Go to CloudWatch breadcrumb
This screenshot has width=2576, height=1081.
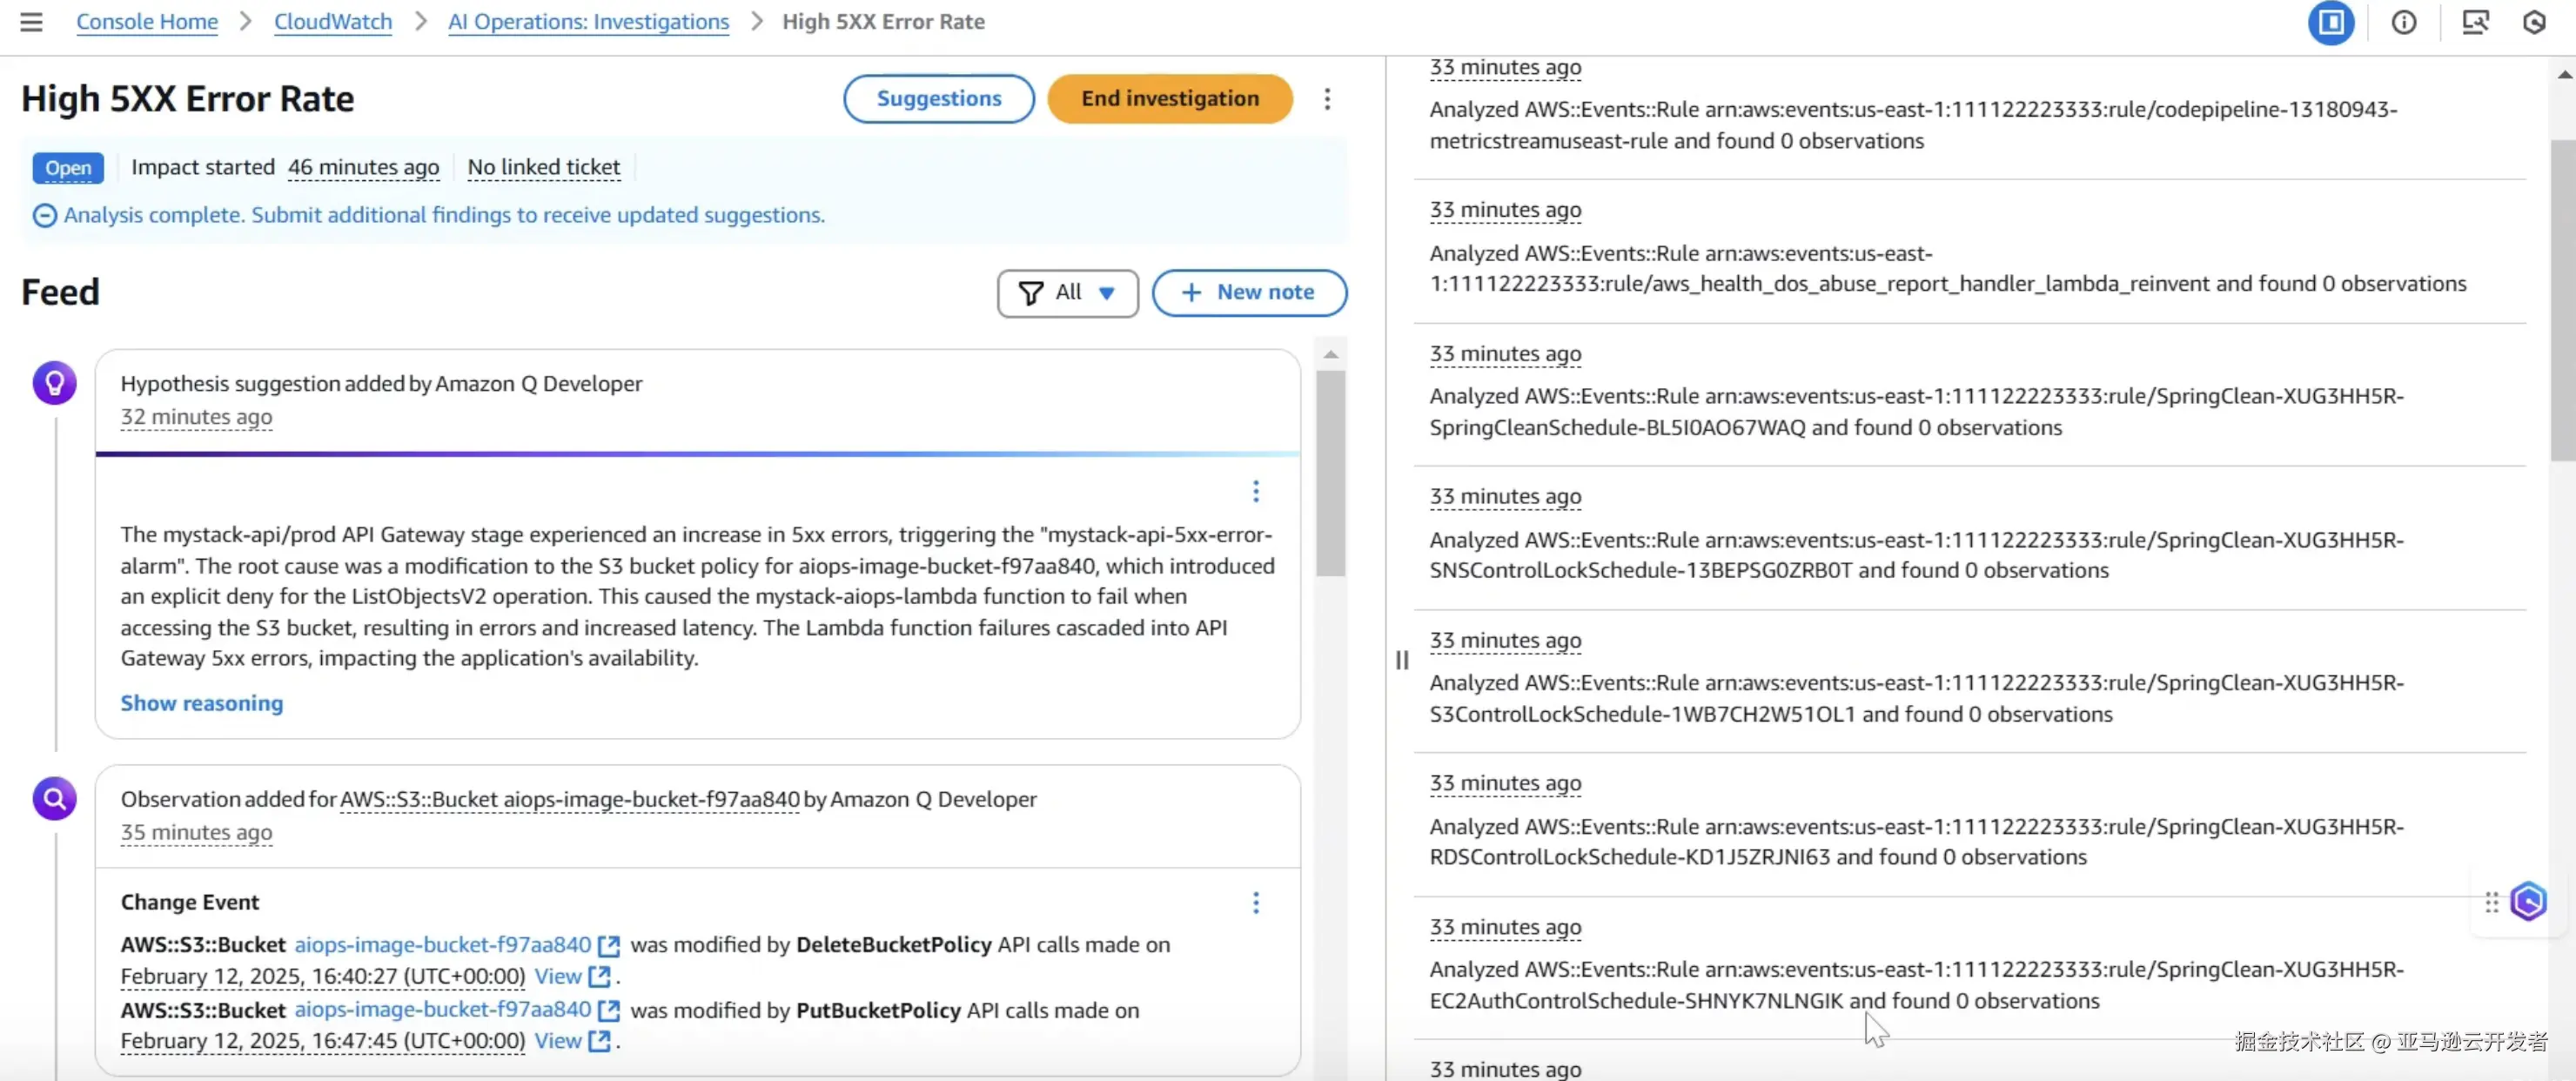click(332, 22)
